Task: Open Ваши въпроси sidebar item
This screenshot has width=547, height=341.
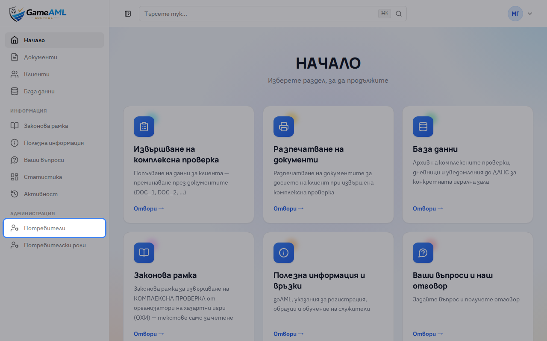Action: pyautogui.click(x=55, y=160)
